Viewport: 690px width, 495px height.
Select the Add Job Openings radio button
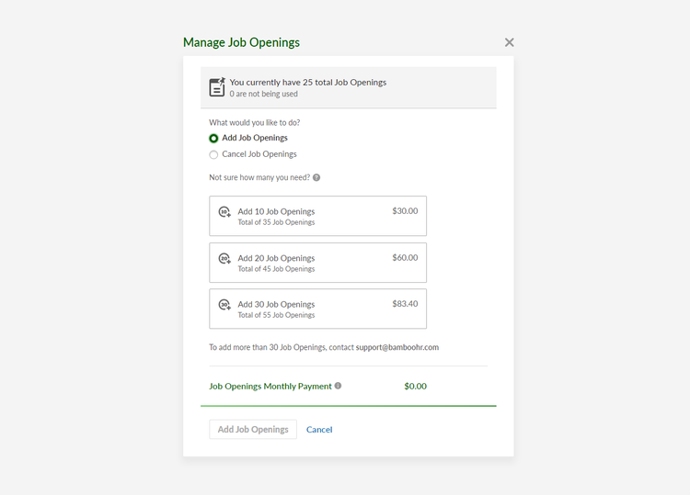213,139
